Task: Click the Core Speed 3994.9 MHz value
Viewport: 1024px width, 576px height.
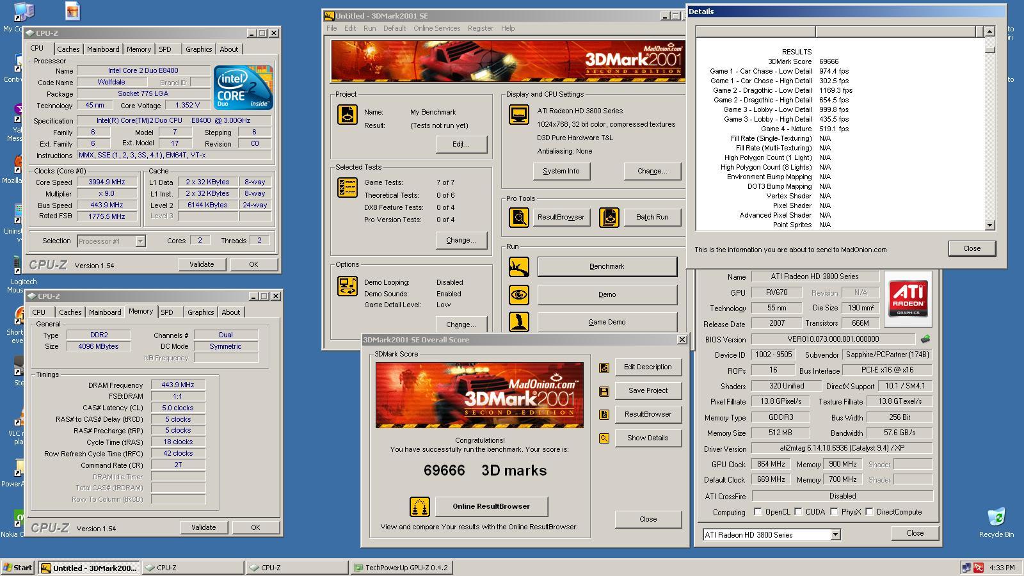Action: (107, 182)
